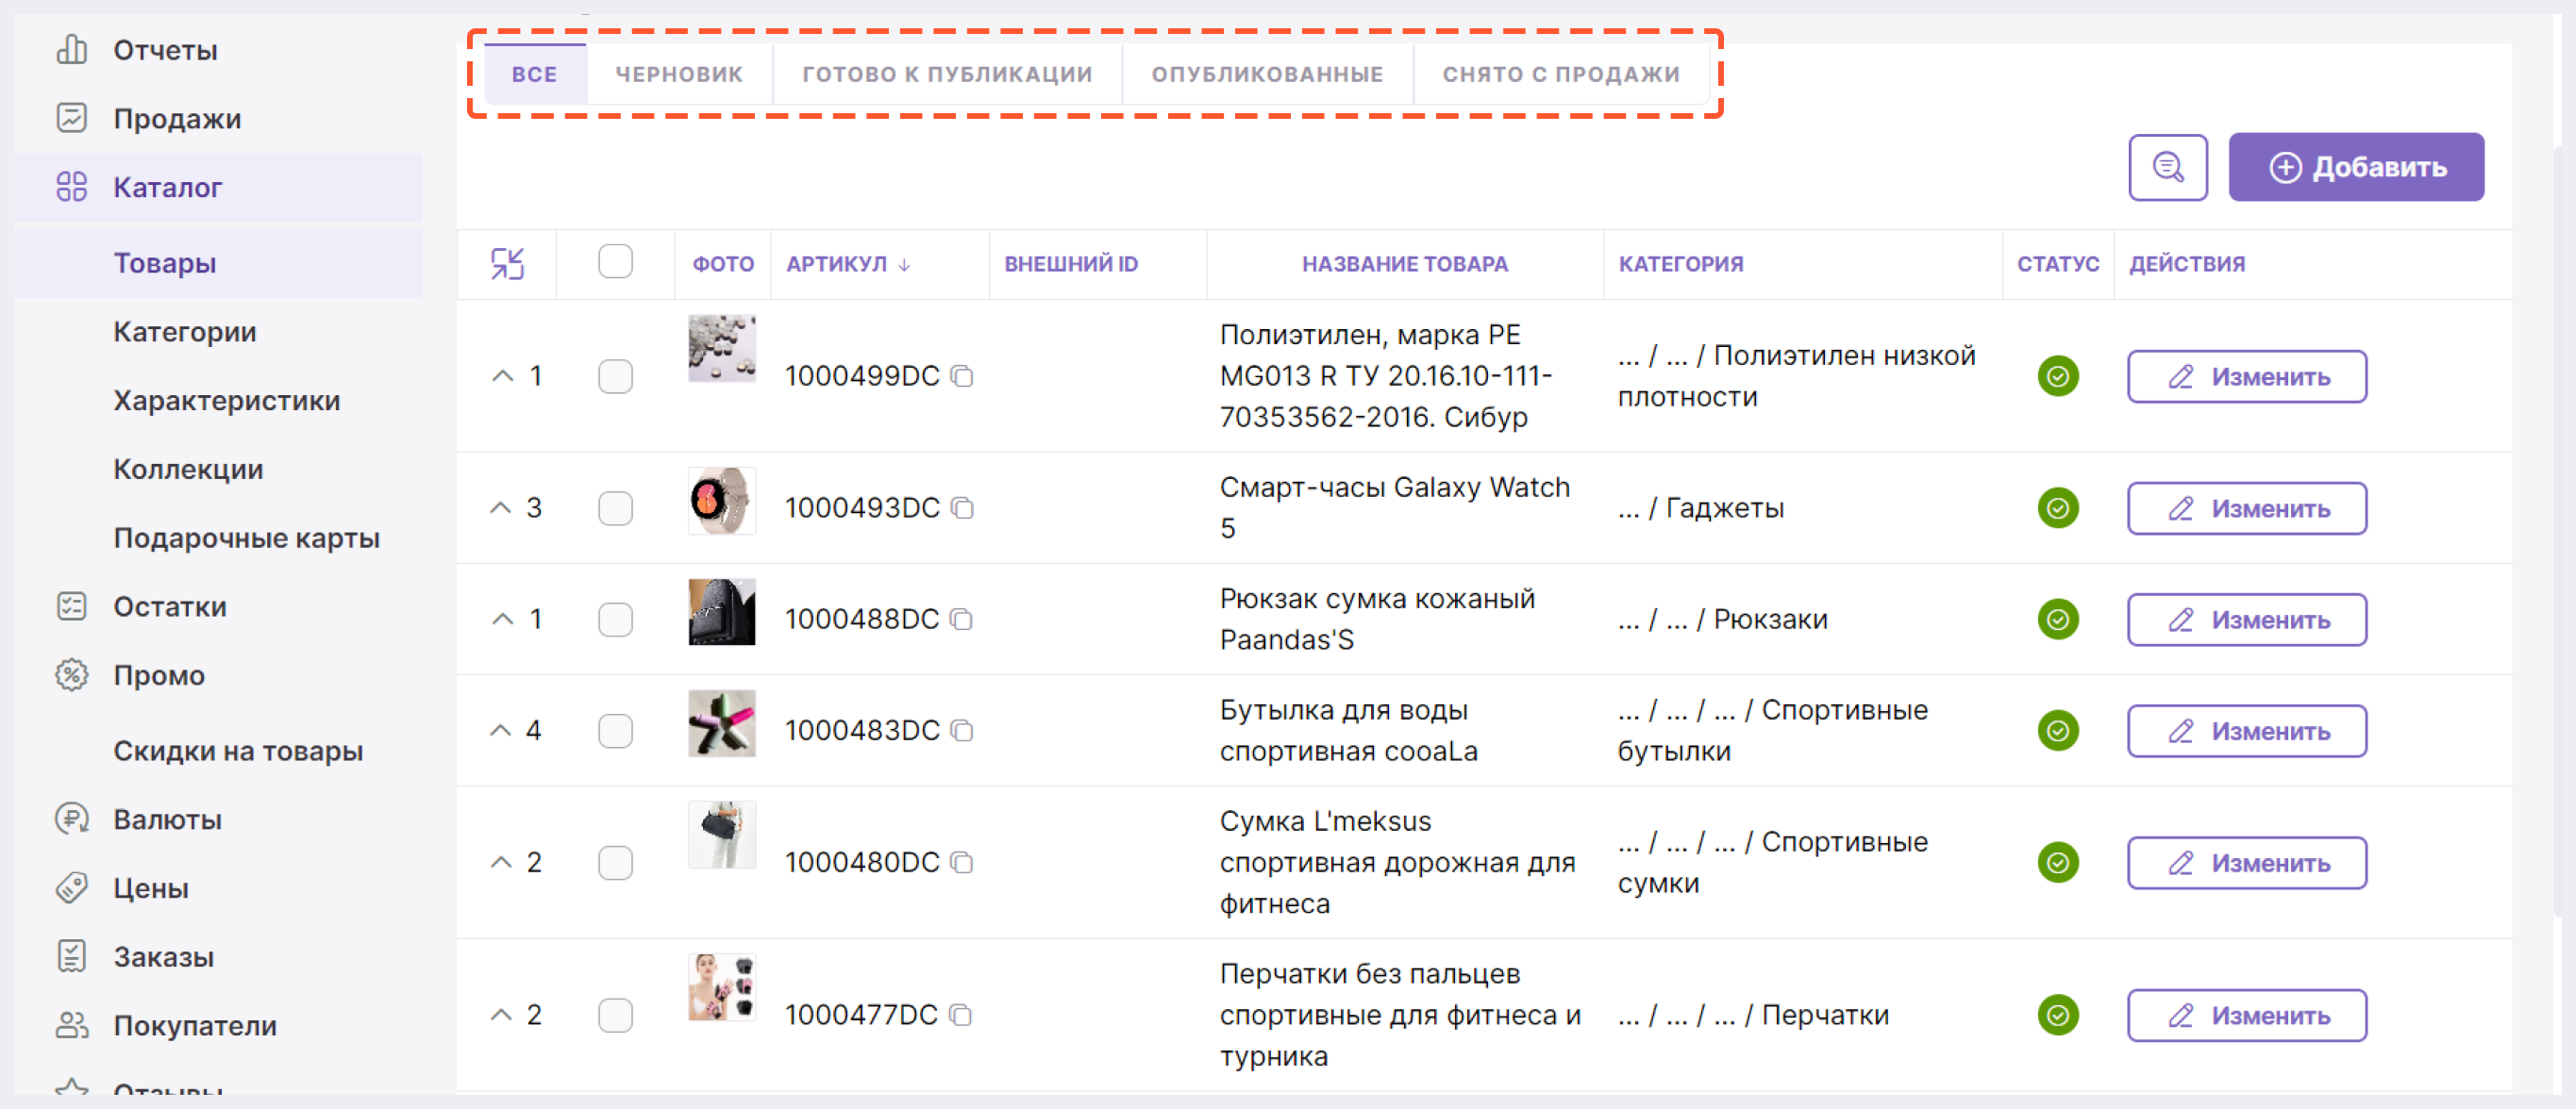This screenshot has height=1109, width=2576.
Task: Click Изменить for Galaxy Watch 5
Action: tap(2247, 508)
